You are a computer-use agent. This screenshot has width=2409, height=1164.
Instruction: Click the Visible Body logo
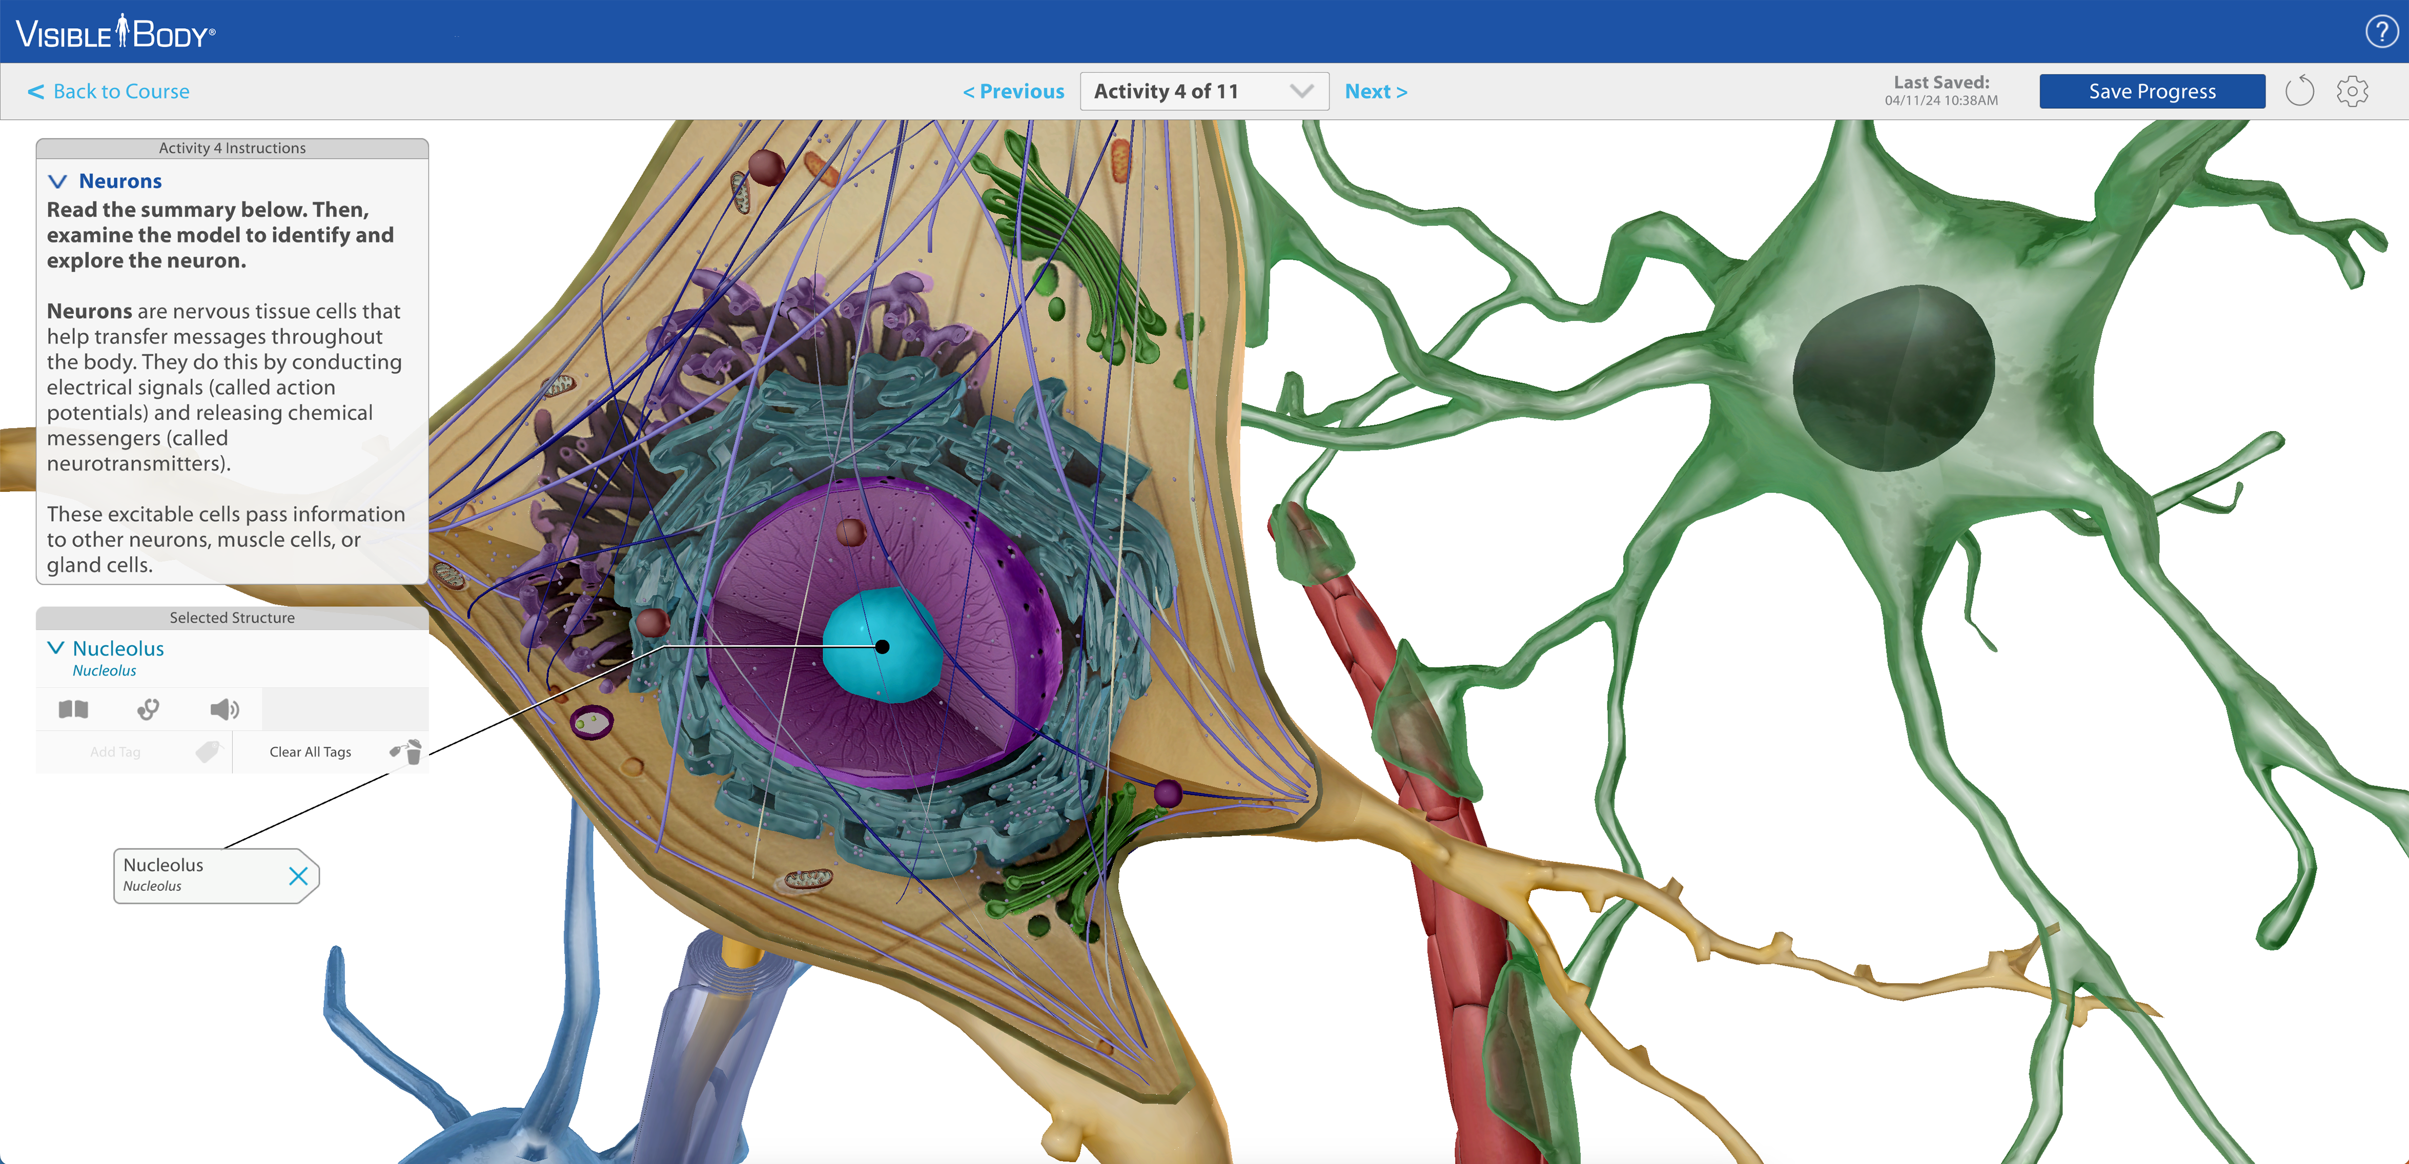click(116, 33)
